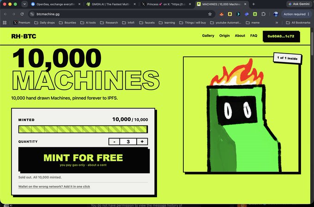Image resolution: width=314 pixels, height=207 pixels.
Task: Click the 1 of 1 inside badge
Action: [x=287, y=58]
